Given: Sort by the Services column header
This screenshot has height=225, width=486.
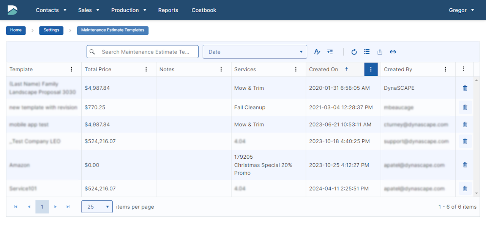Looking at the screenshot, I should coord(245,69).
